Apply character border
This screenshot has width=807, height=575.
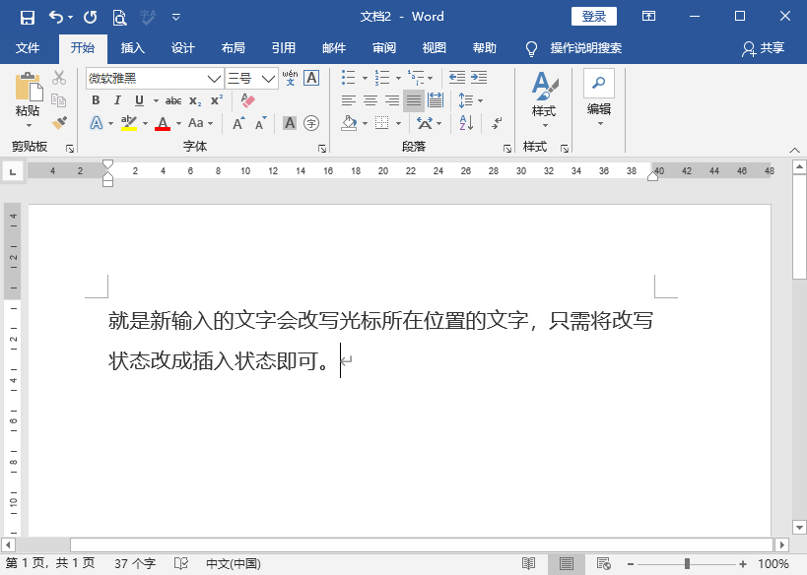pyautogui.click(x=311, y=78)
